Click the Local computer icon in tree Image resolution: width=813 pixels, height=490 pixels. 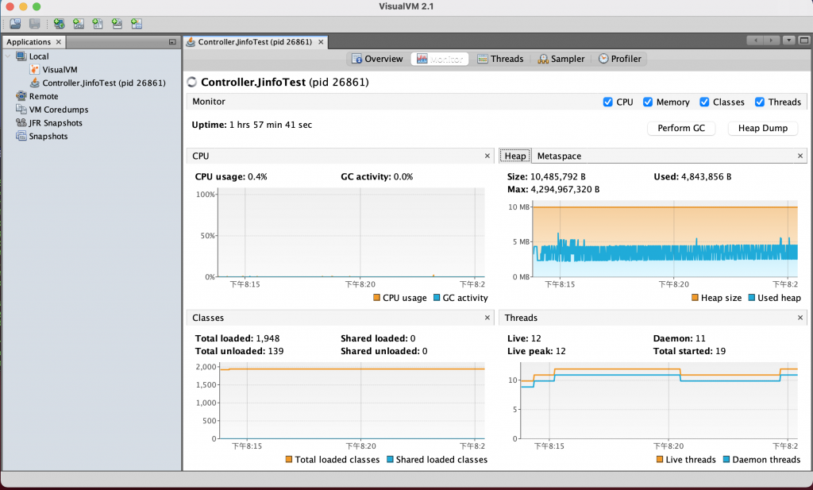[21, 56]
